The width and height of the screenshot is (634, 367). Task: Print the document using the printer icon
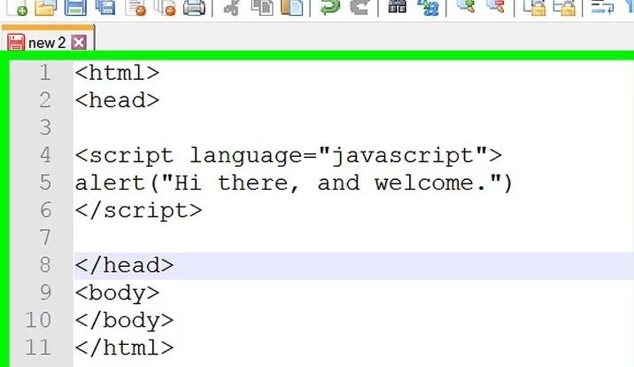194,7
